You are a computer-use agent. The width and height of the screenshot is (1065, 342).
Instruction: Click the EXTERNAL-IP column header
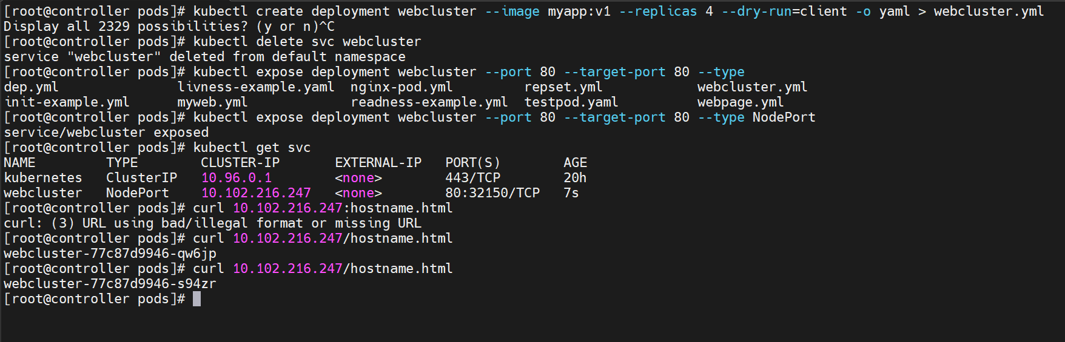point(378,163)
